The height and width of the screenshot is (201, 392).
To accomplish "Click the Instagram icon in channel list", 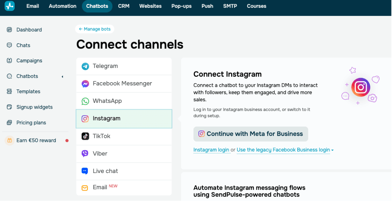I will 85,119.
